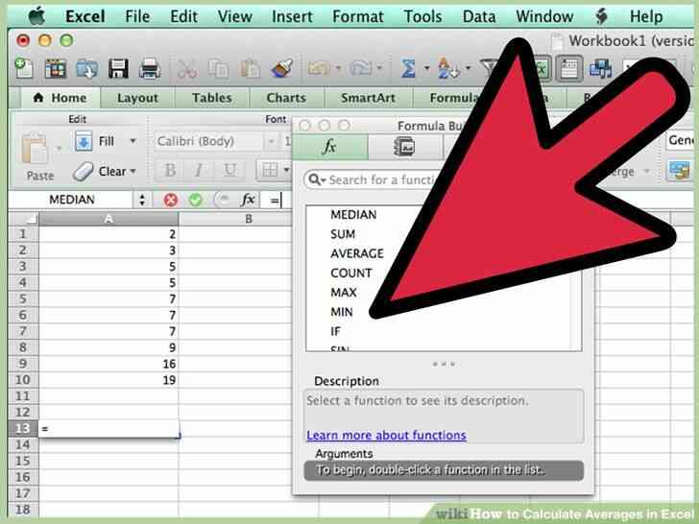This screenshot has width=699, height=524.
Task: Select column A header
Action: [x=108, y=219]
